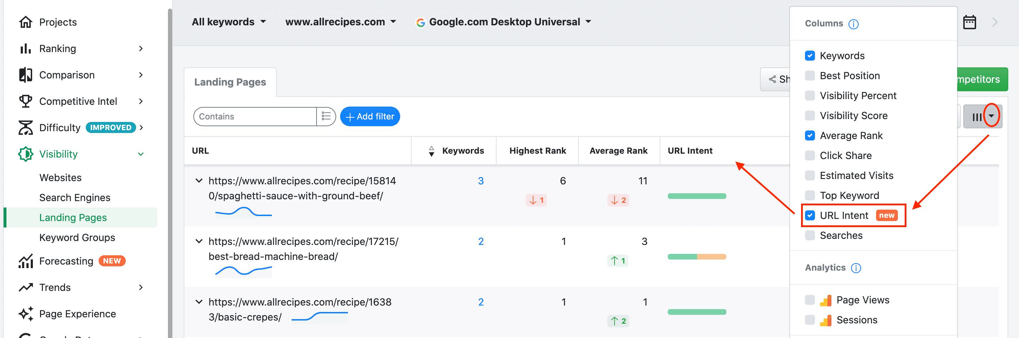The height and width of the screenshot is (338, 1019).
Task: Select the Landing Pages tab
Action: click(230, 82)
